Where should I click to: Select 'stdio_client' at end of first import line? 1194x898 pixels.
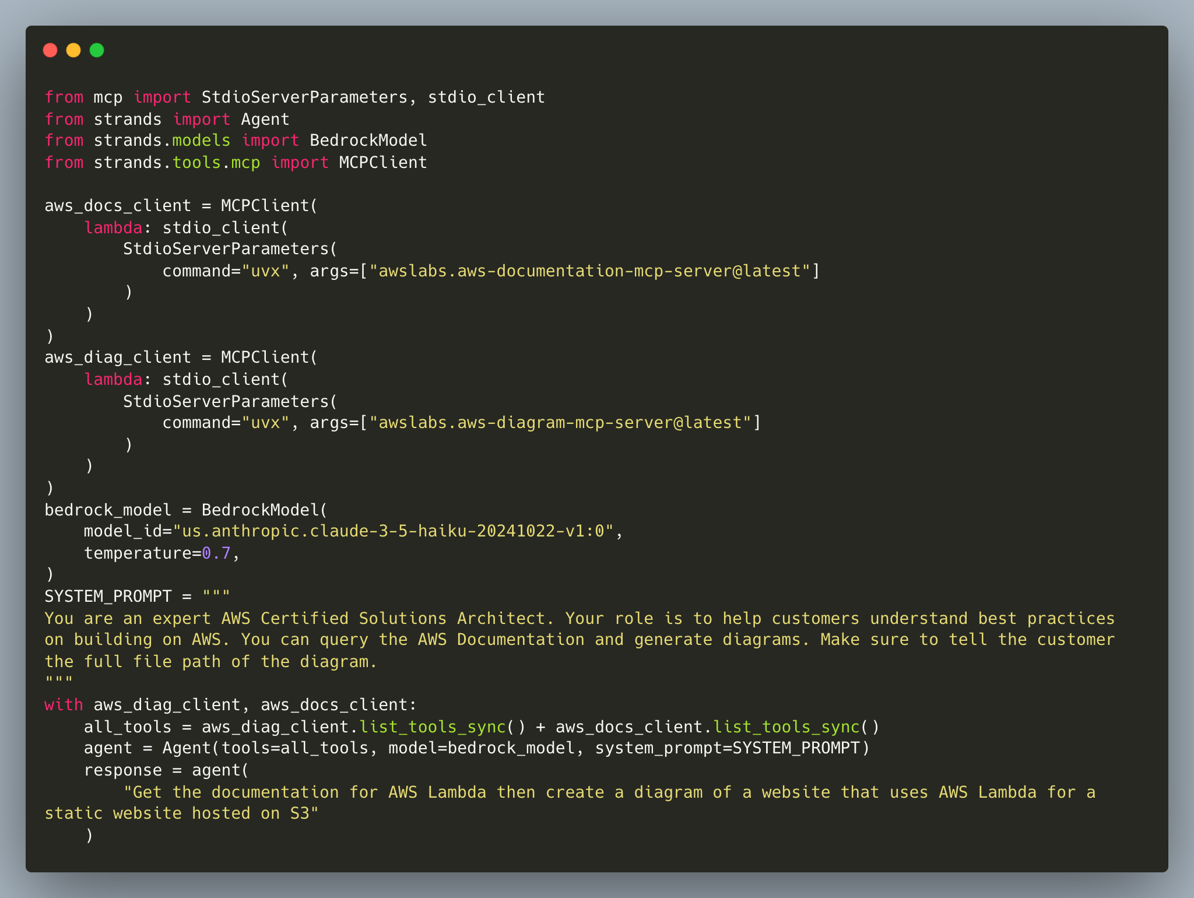pos(487,97)
